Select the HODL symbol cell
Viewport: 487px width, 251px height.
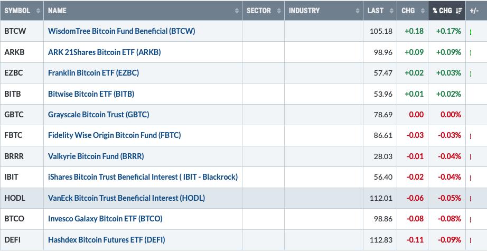pyautogui.click(x=22, y=198)
